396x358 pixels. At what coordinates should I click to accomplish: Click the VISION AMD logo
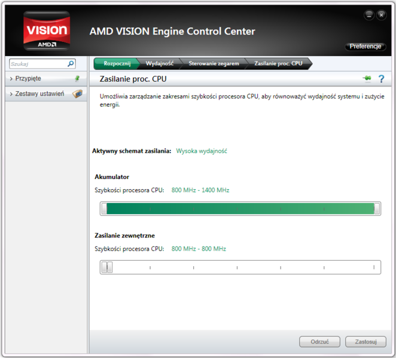pos(47,31)
